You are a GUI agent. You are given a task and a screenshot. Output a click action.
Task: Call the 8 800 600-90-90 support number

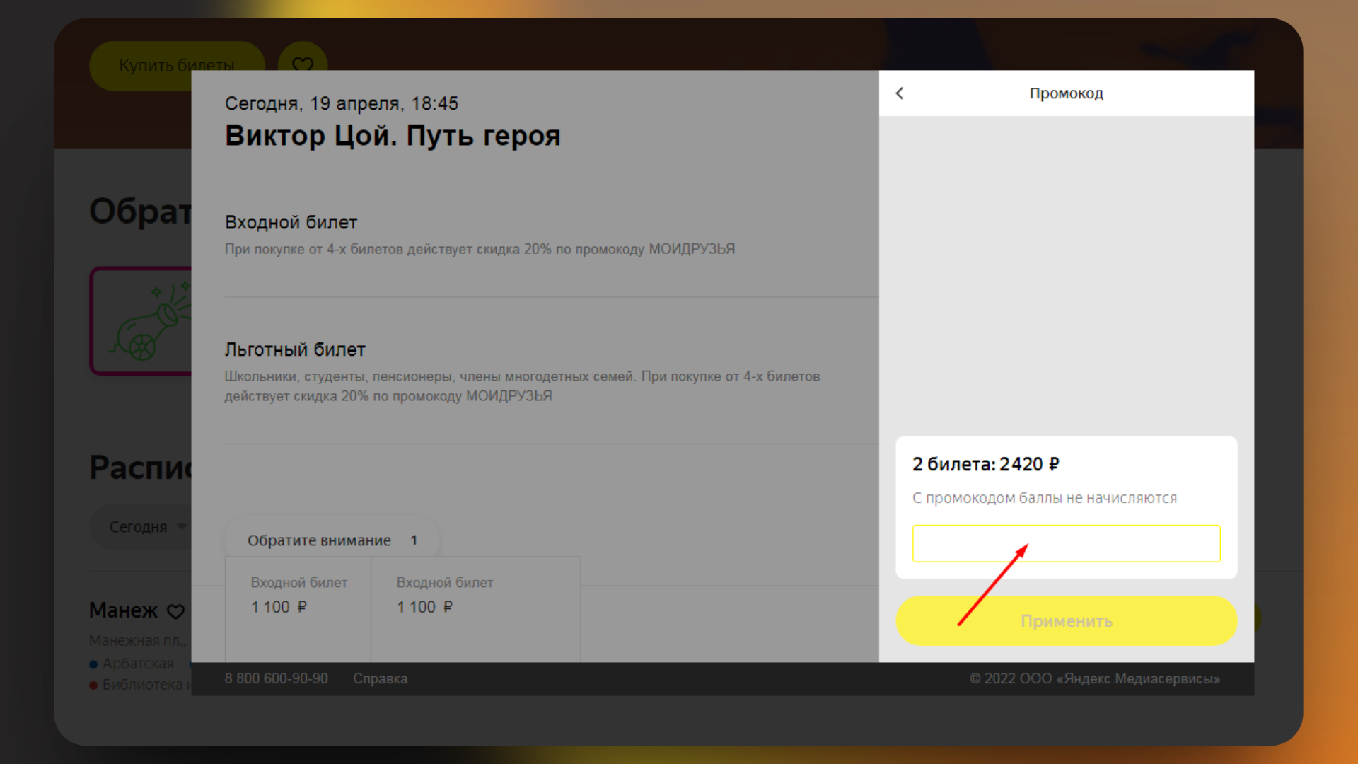[x=277, y=678]
